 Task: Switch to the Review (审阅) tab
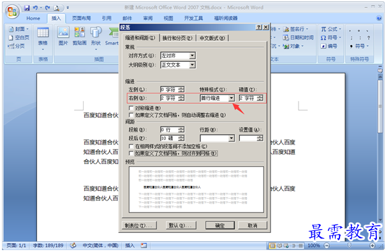[148, 18]
